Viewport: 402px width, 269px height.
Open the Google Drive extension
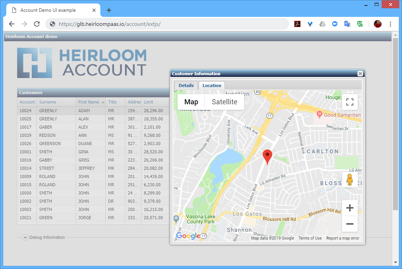pos(322,24)
